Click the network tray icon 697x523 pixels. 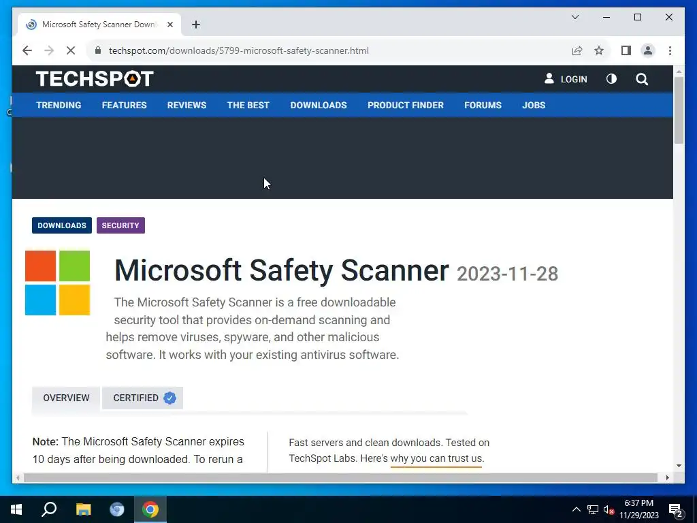[x=593, y=509]
